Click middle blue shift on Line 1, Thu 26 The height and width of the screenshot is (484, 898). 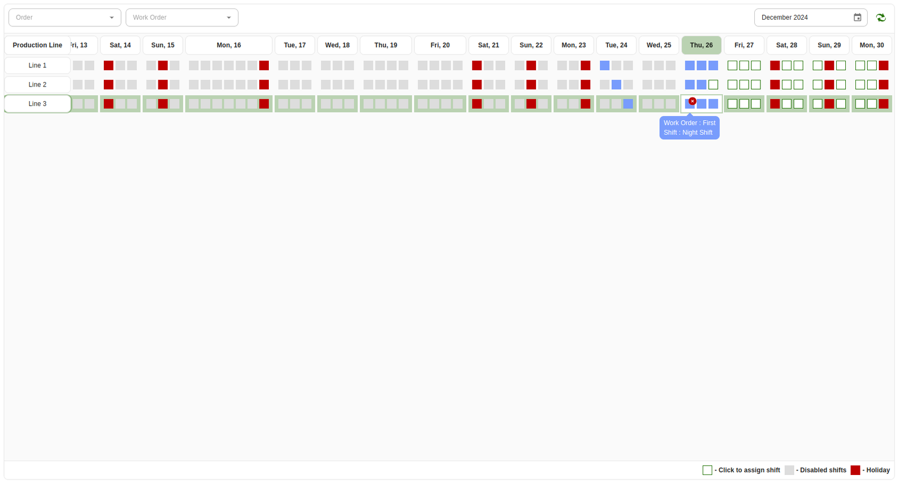702,66
